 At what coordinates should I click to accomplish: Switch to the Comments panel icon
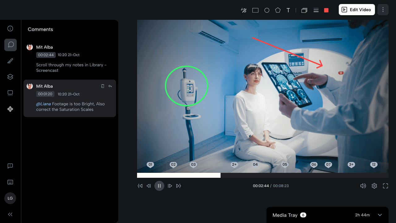[11, 45]
